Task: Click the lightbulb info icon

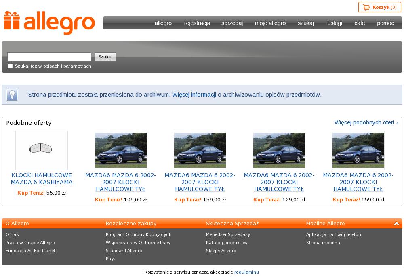Action: (x=12, y=95)
